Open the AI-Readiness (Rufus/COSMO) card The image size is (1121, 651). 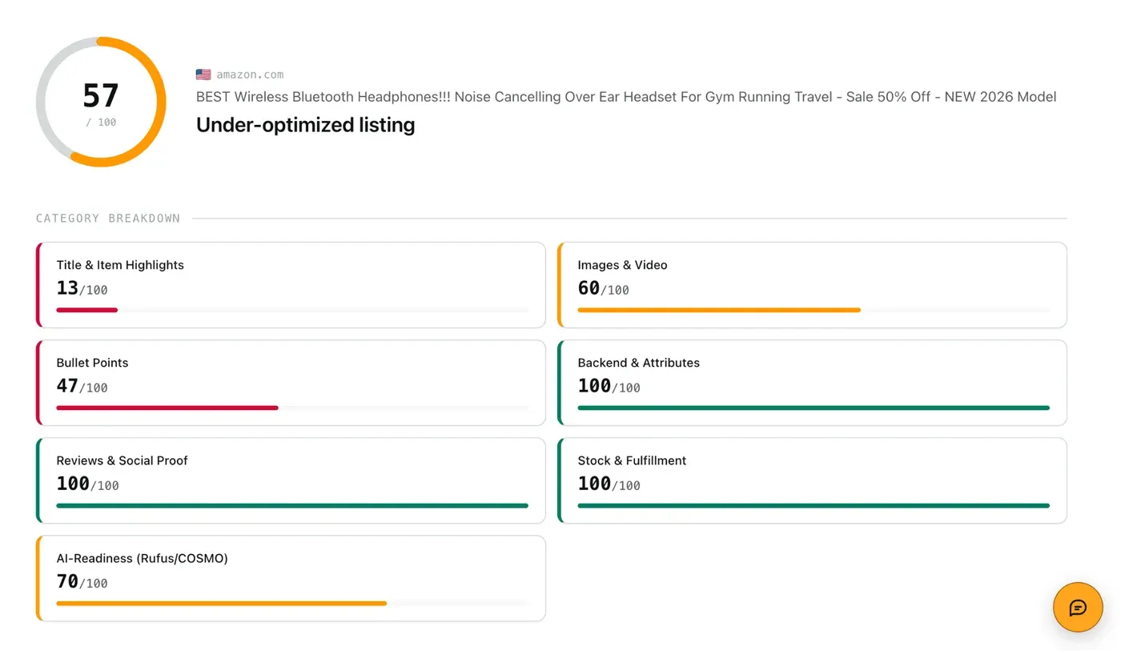pos(291,578)
